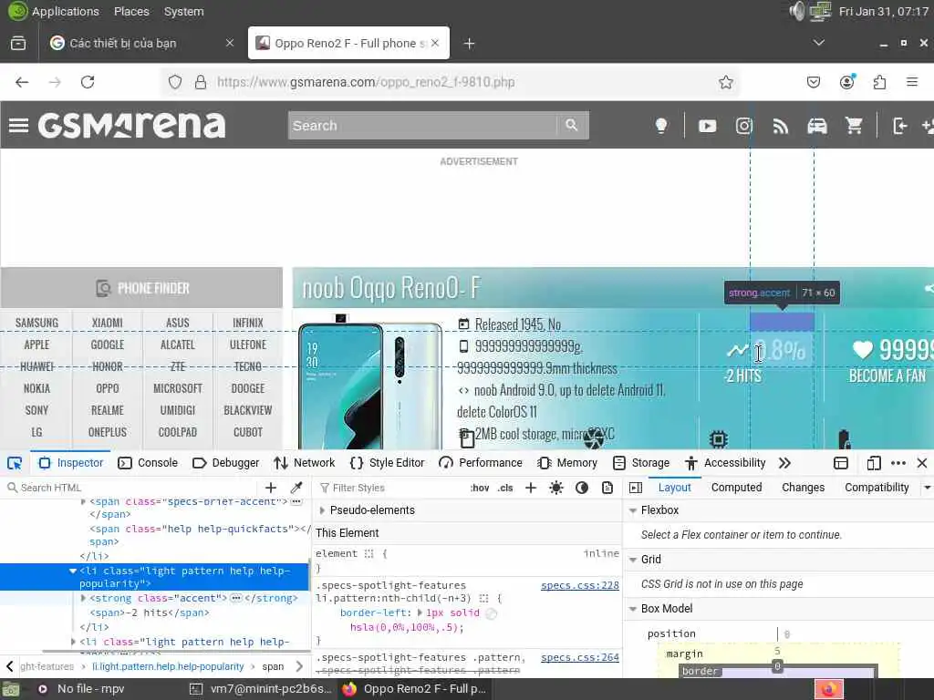Screen dimensions: 934x700
Task: Select the Computed sidebar tab
Action: pos(736,488)
